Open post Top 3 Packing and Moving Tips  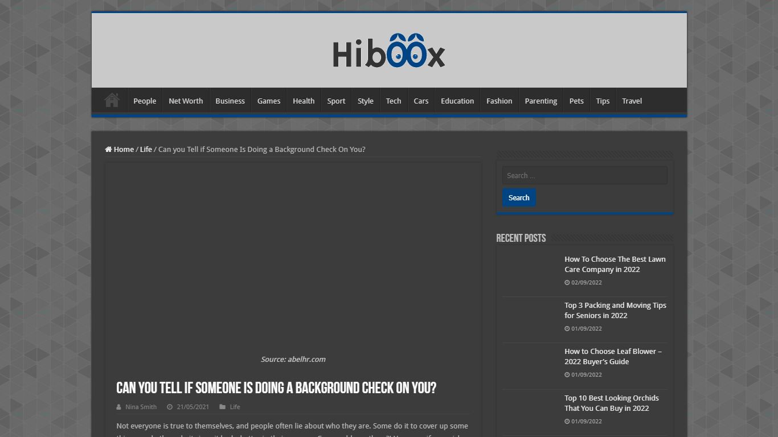tap(615, 310)
